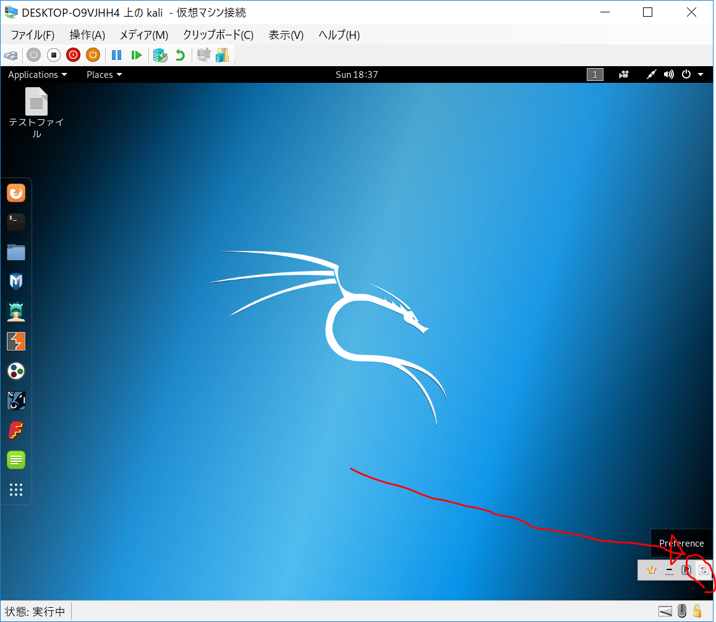
Task: Select the テストファイル desktop file
Action: (x=36, y=113)
